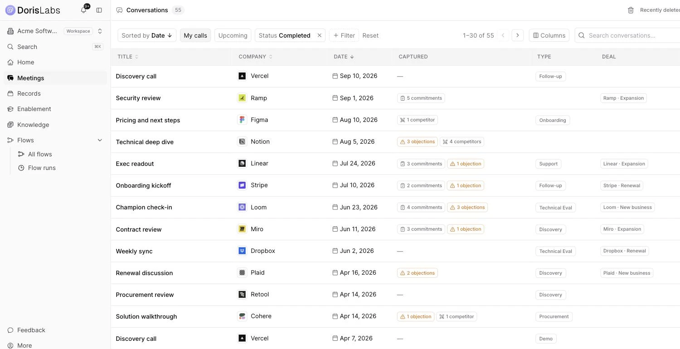This screenshot has height=349, width=680.
Task: Collapse the Flows section chevron
Action: pyautogui.click(x=100, y=140)
